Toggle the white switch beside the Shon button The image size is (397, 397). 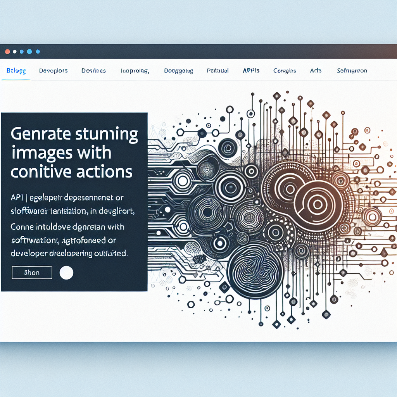pos(66,273)
